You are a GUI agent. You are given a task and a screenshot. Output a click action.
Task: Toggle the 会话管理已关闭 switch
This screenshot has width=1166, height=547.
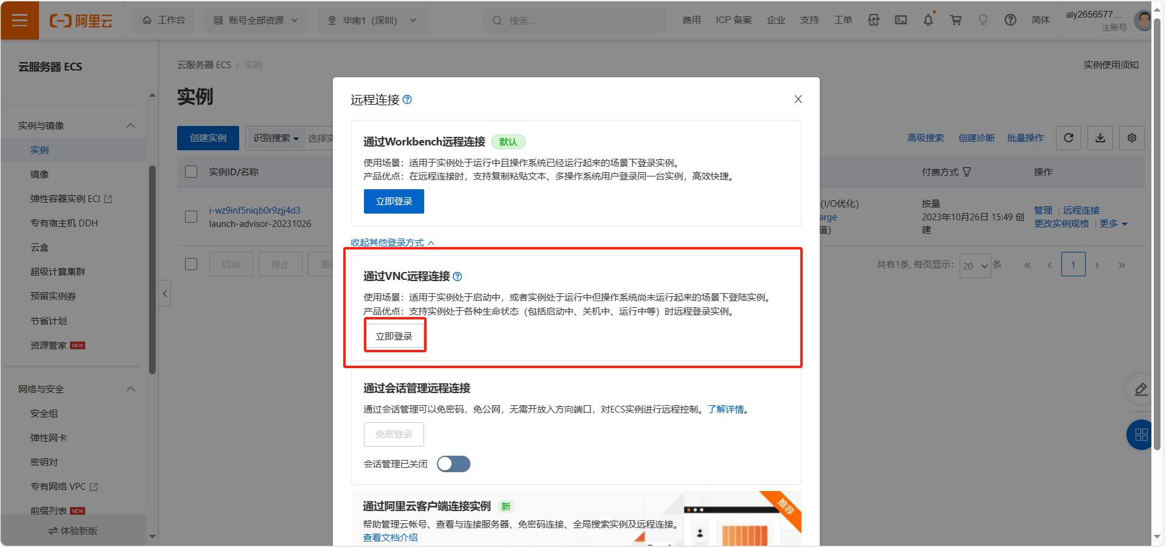[453, 464]
